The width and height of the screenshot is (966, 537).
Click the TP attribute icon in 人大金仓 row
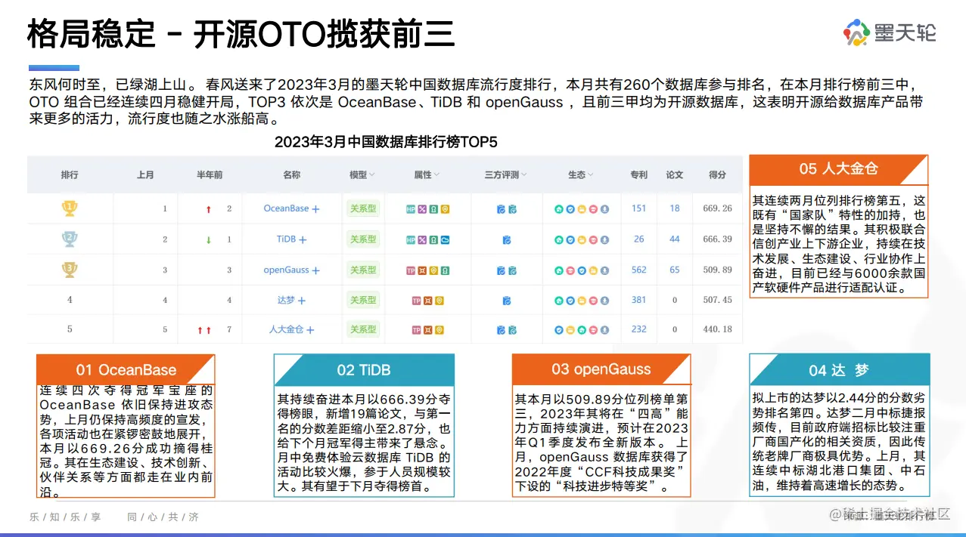click(x=417, y=330)
